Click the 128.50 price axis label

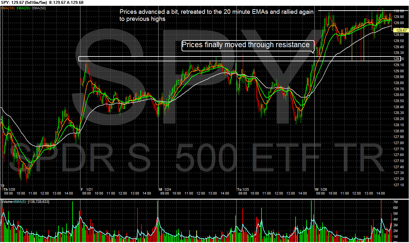(399, 101)
